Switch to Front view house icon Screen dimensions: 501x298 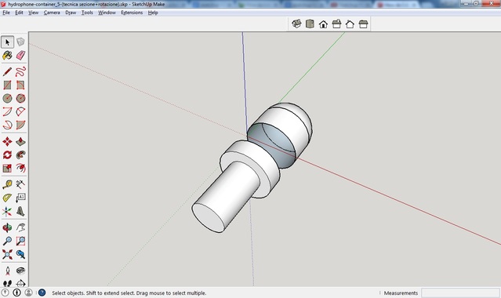tap(323, 24)
